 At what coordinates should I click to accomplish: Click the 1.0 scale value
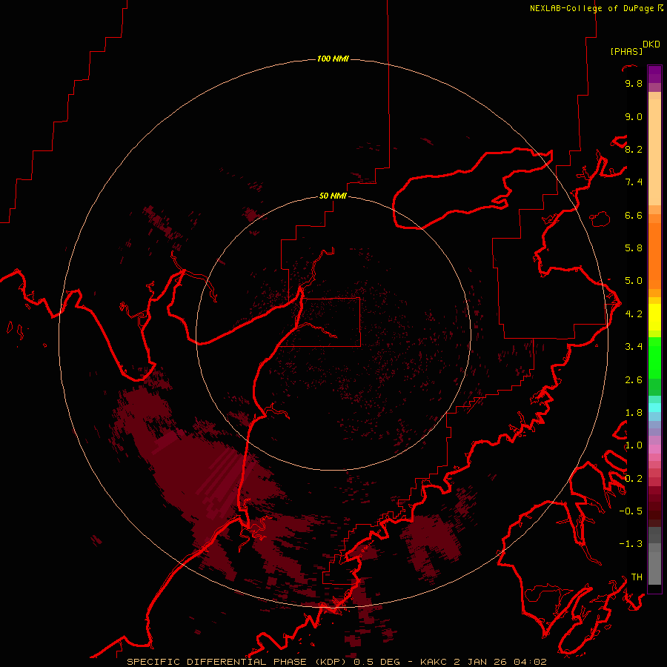coord(634,445)
